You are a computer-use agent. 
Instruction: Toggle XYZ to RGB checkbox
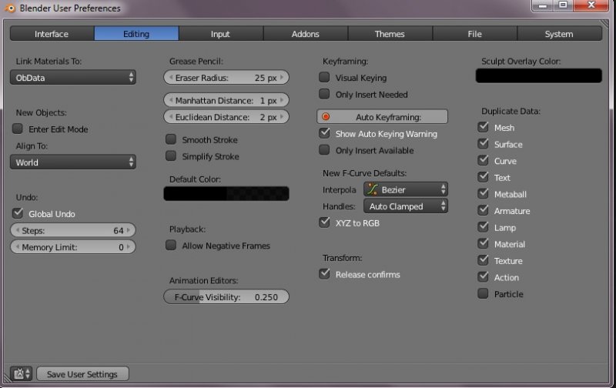pos(324,222)
